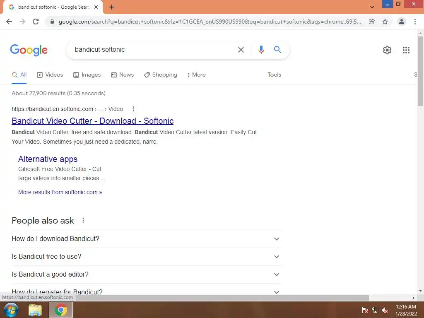This screenshot has width=424, height=318.
Task: Open the Chrome profile avatar
Action: point(402,22)
